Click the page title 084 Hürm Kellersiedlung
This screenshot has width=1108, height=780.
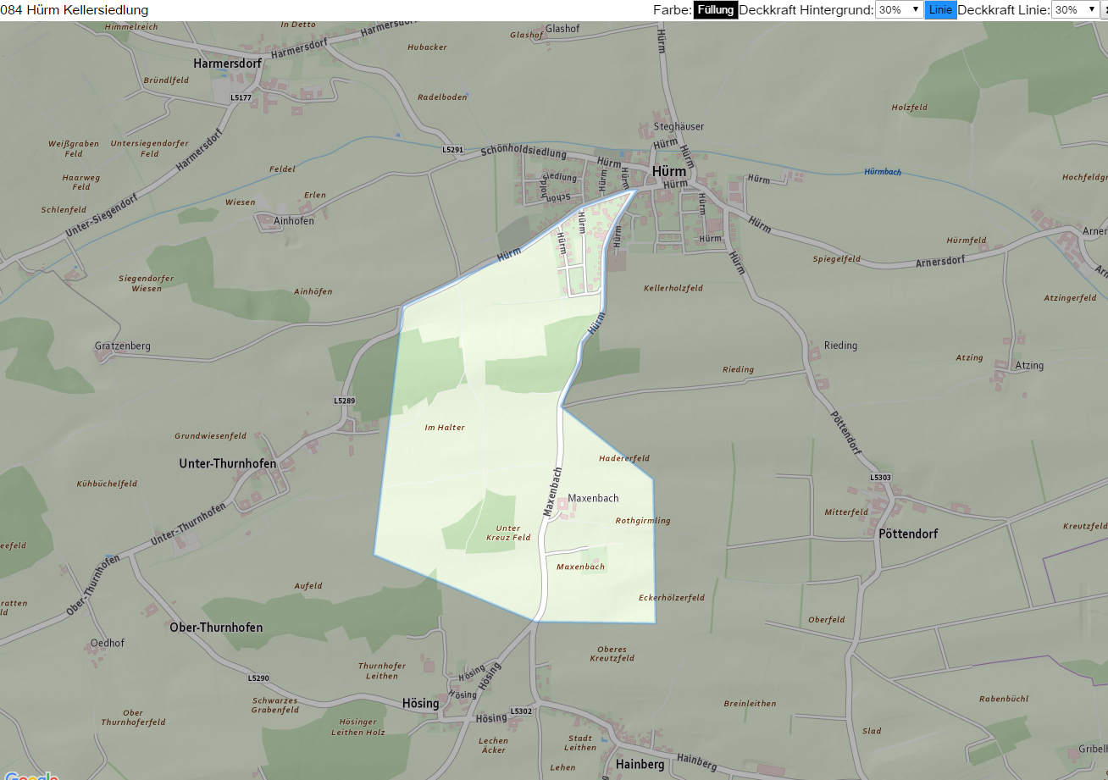(x=75, y=10)
